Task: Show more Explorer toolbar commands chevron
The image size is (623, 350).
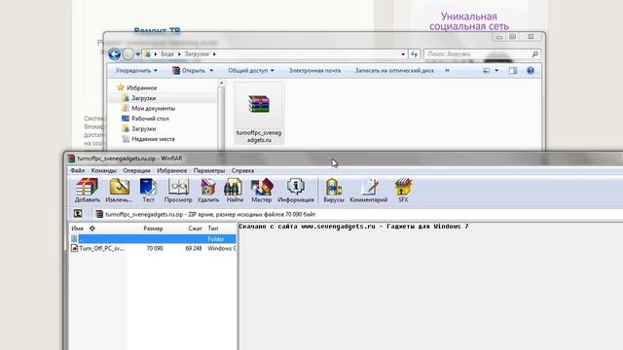Action: pyautogui.click(x=447, y=71)
